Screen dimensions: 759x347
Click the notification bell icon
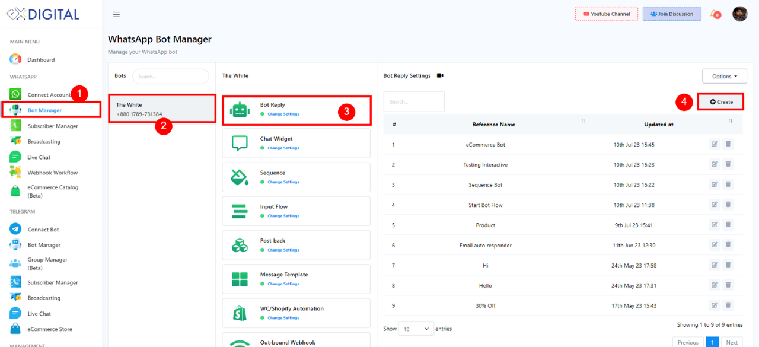tap(715, 14)
